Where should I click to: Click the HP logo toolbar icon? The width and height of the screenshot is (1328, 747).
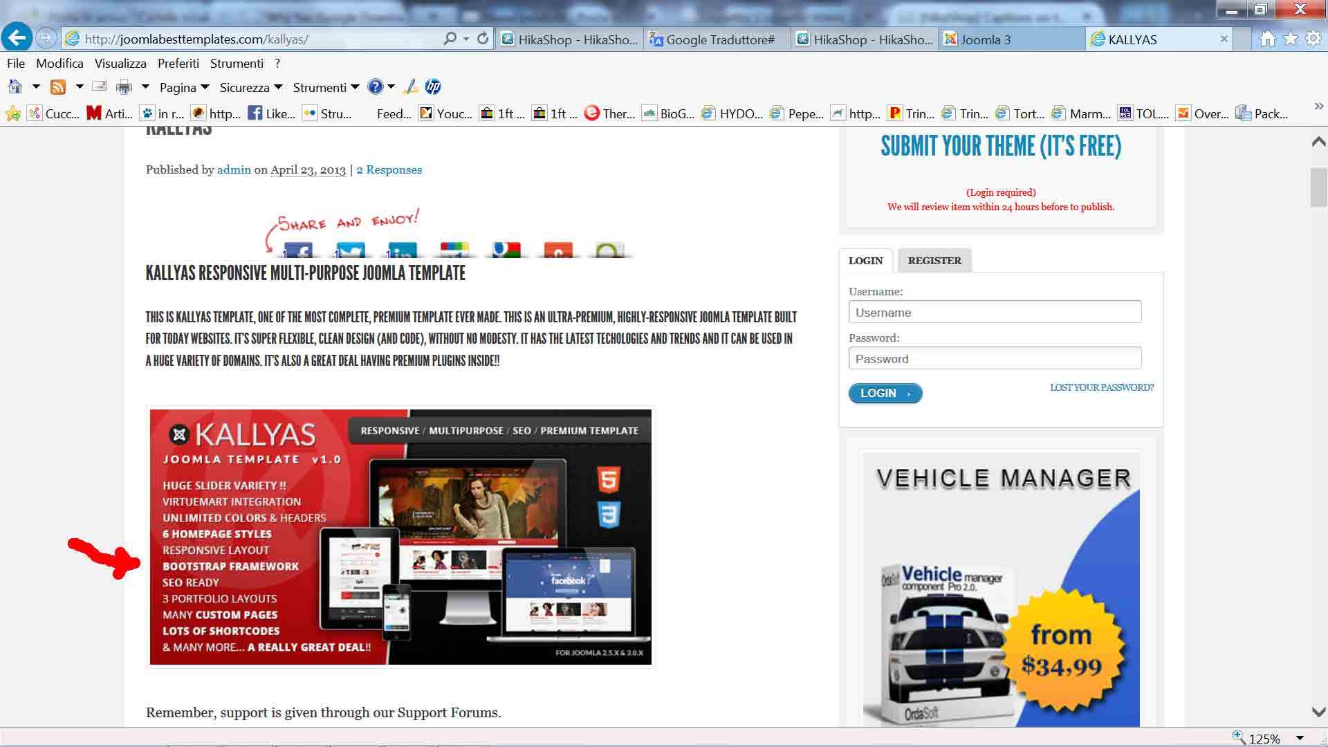click(x=433, y=87)
